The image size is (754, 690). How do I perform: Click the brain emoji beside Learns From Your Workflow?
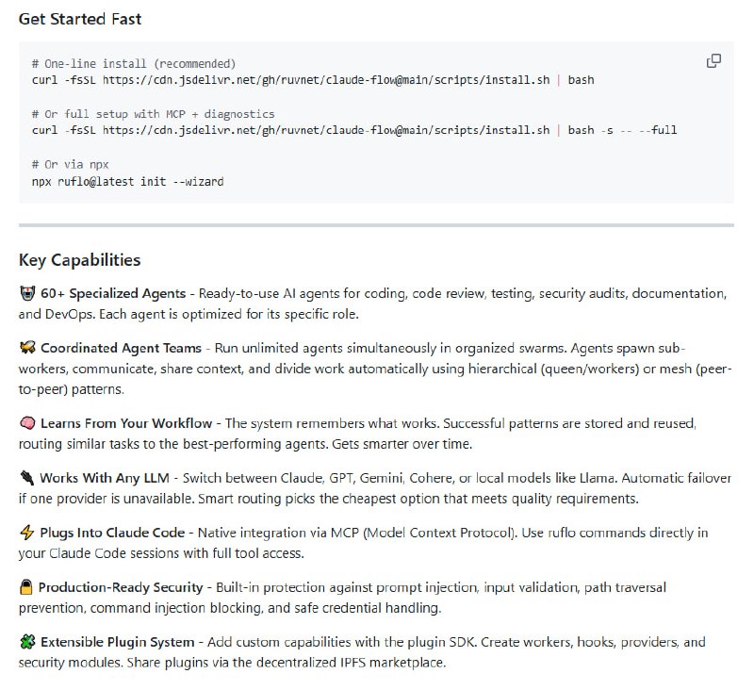pos(26,423)
